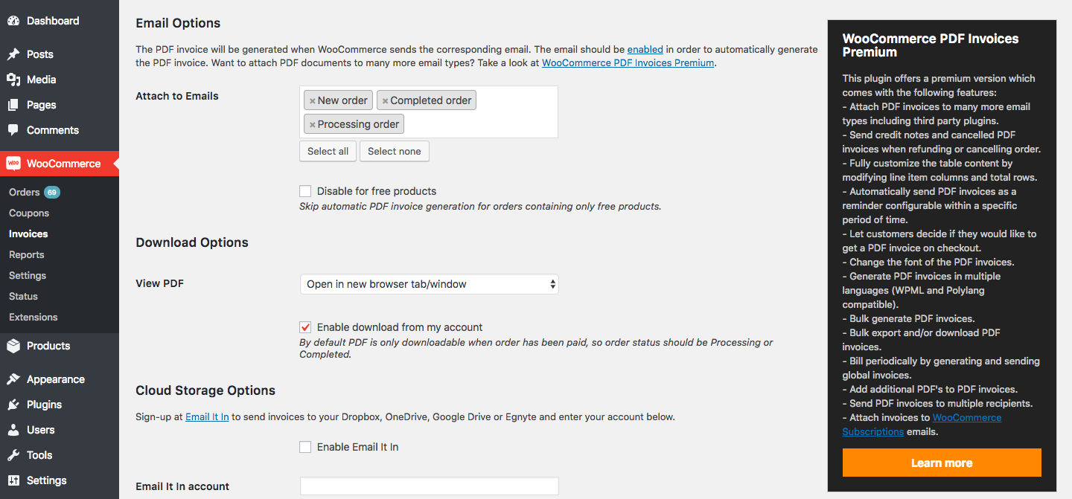Click the Plugins plug icon
1072x499 pixels.
pos(13,405)
